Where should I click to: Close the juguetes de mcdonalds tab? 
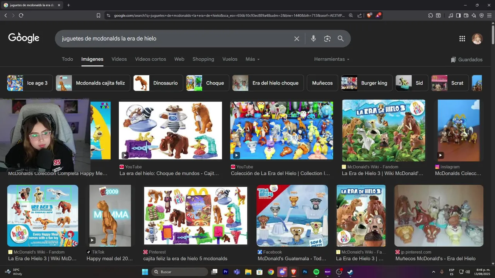point(59,5)
